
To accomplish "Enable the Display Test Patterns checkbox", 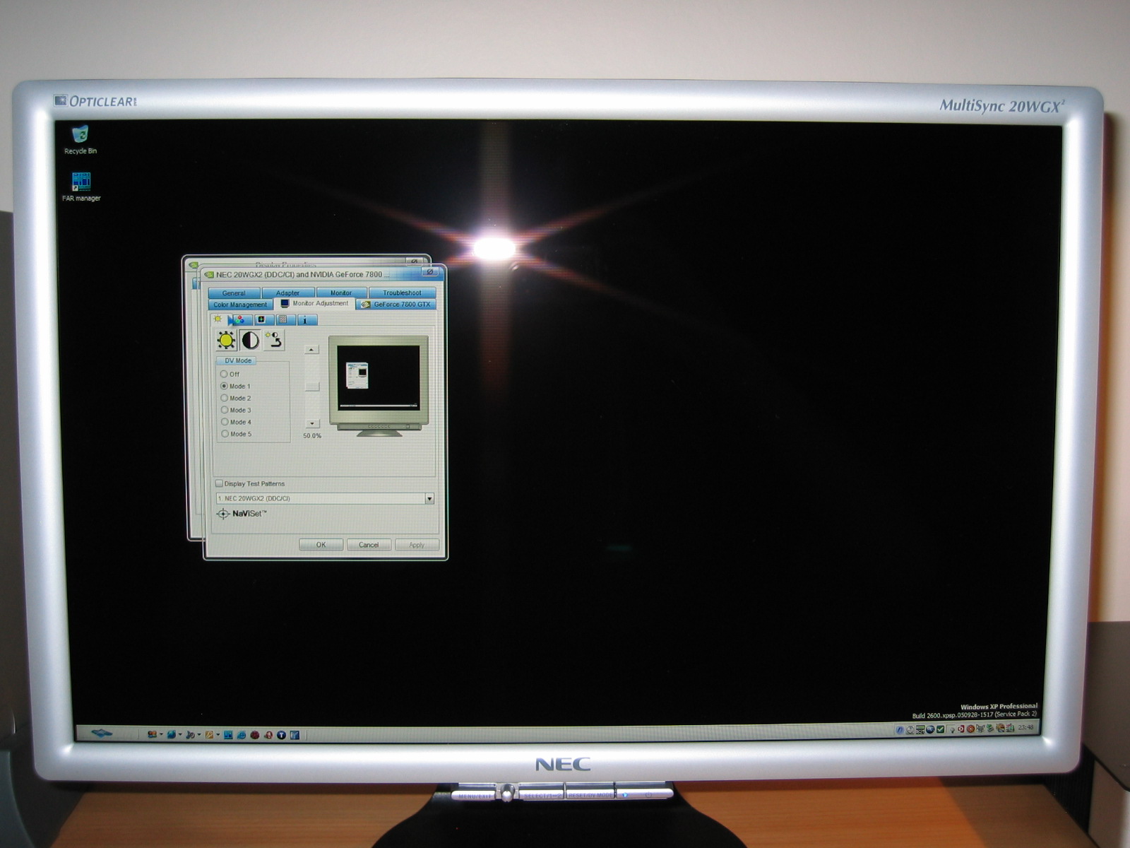I will tap(219, 483).
